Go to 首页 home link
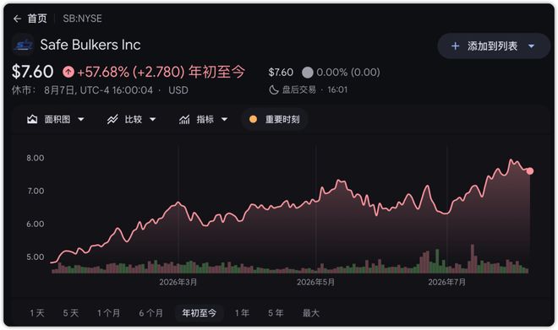Viewport: 558px width, 330px height. click(37, 19)
